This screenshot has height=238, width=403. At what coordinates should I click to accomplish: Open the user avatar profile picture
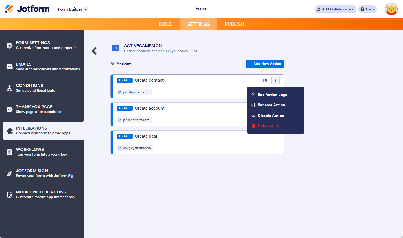pos(391,9)
